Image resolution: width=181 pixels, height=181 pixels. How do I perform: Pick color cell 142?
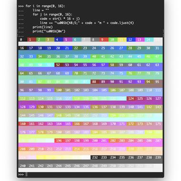pos(149,107)
